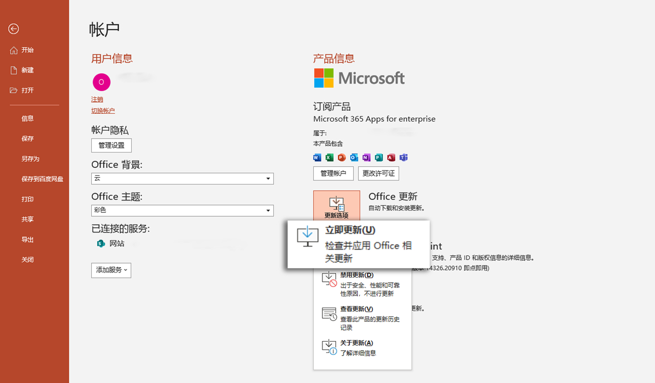Click the Teams app icon
This screenshot has width=655, height=383.
click(404, 158)
